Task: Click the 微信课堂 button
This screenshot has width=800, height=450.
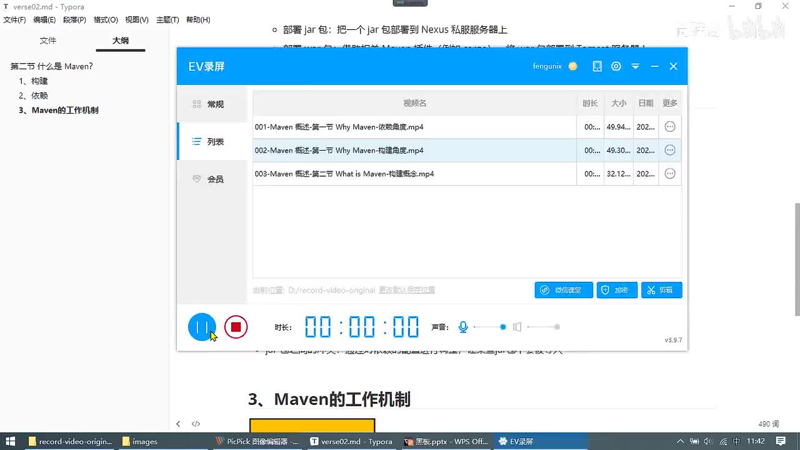Action: (564, 290)
